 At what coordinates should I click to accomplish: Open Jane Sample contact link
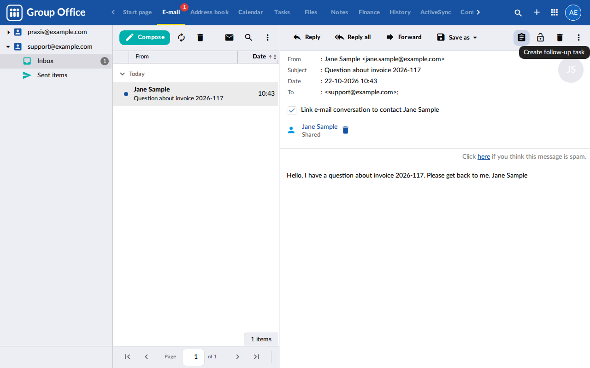tap(319, 126)
